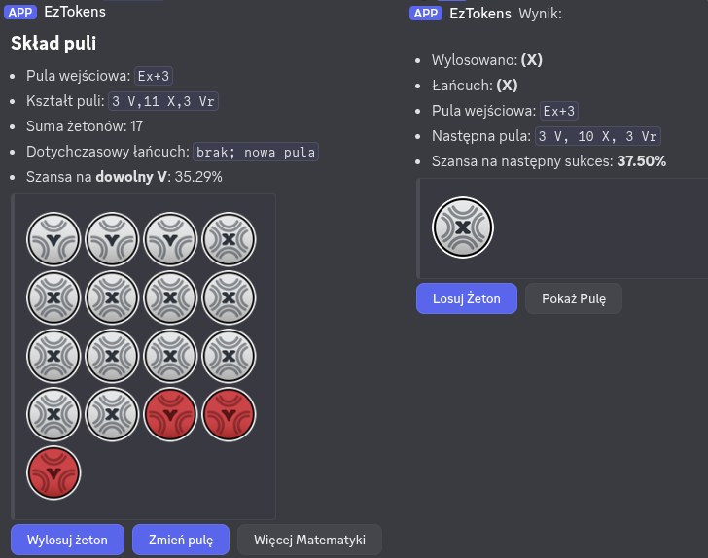Click the X token ending the top row
The image size is (708, 558).
point(229,239)
